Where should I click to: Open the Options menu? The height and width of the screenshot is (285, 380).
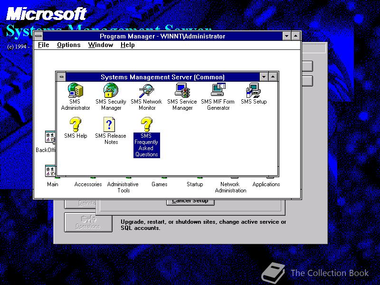click(x=69, y=45)
